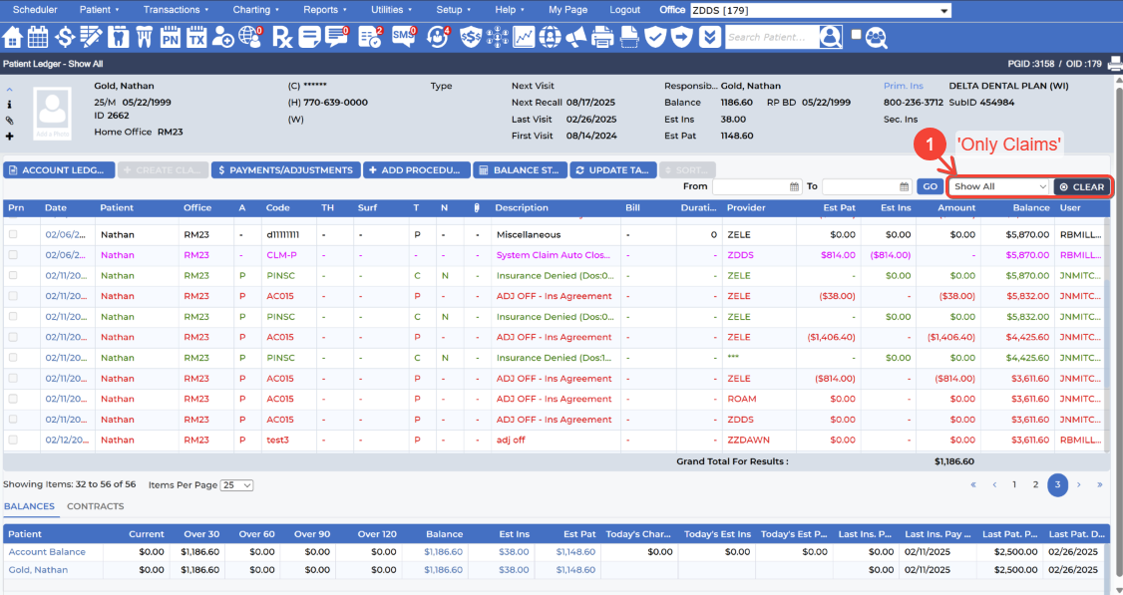Tick the checkbox on the test3 adj off row
The height and width of the screenshot is (595, 1123).
pos(12,440)
